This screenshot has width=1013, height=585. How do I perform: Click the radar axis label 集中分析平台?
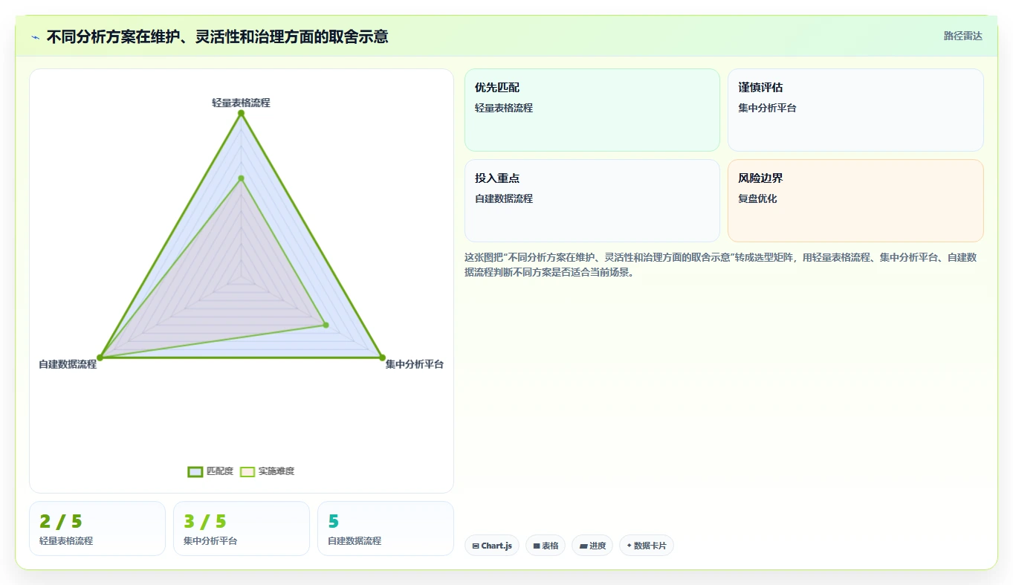point(415,364)
